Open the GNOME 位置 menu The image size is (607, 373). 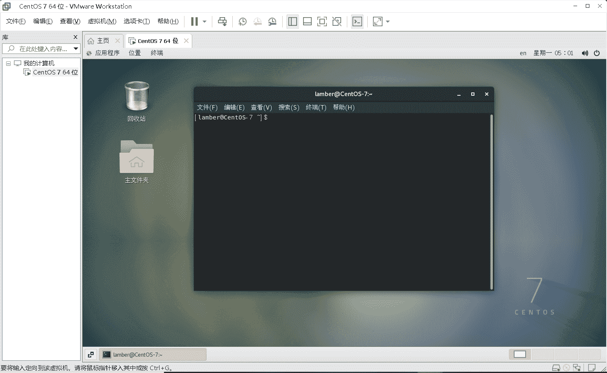135,53
